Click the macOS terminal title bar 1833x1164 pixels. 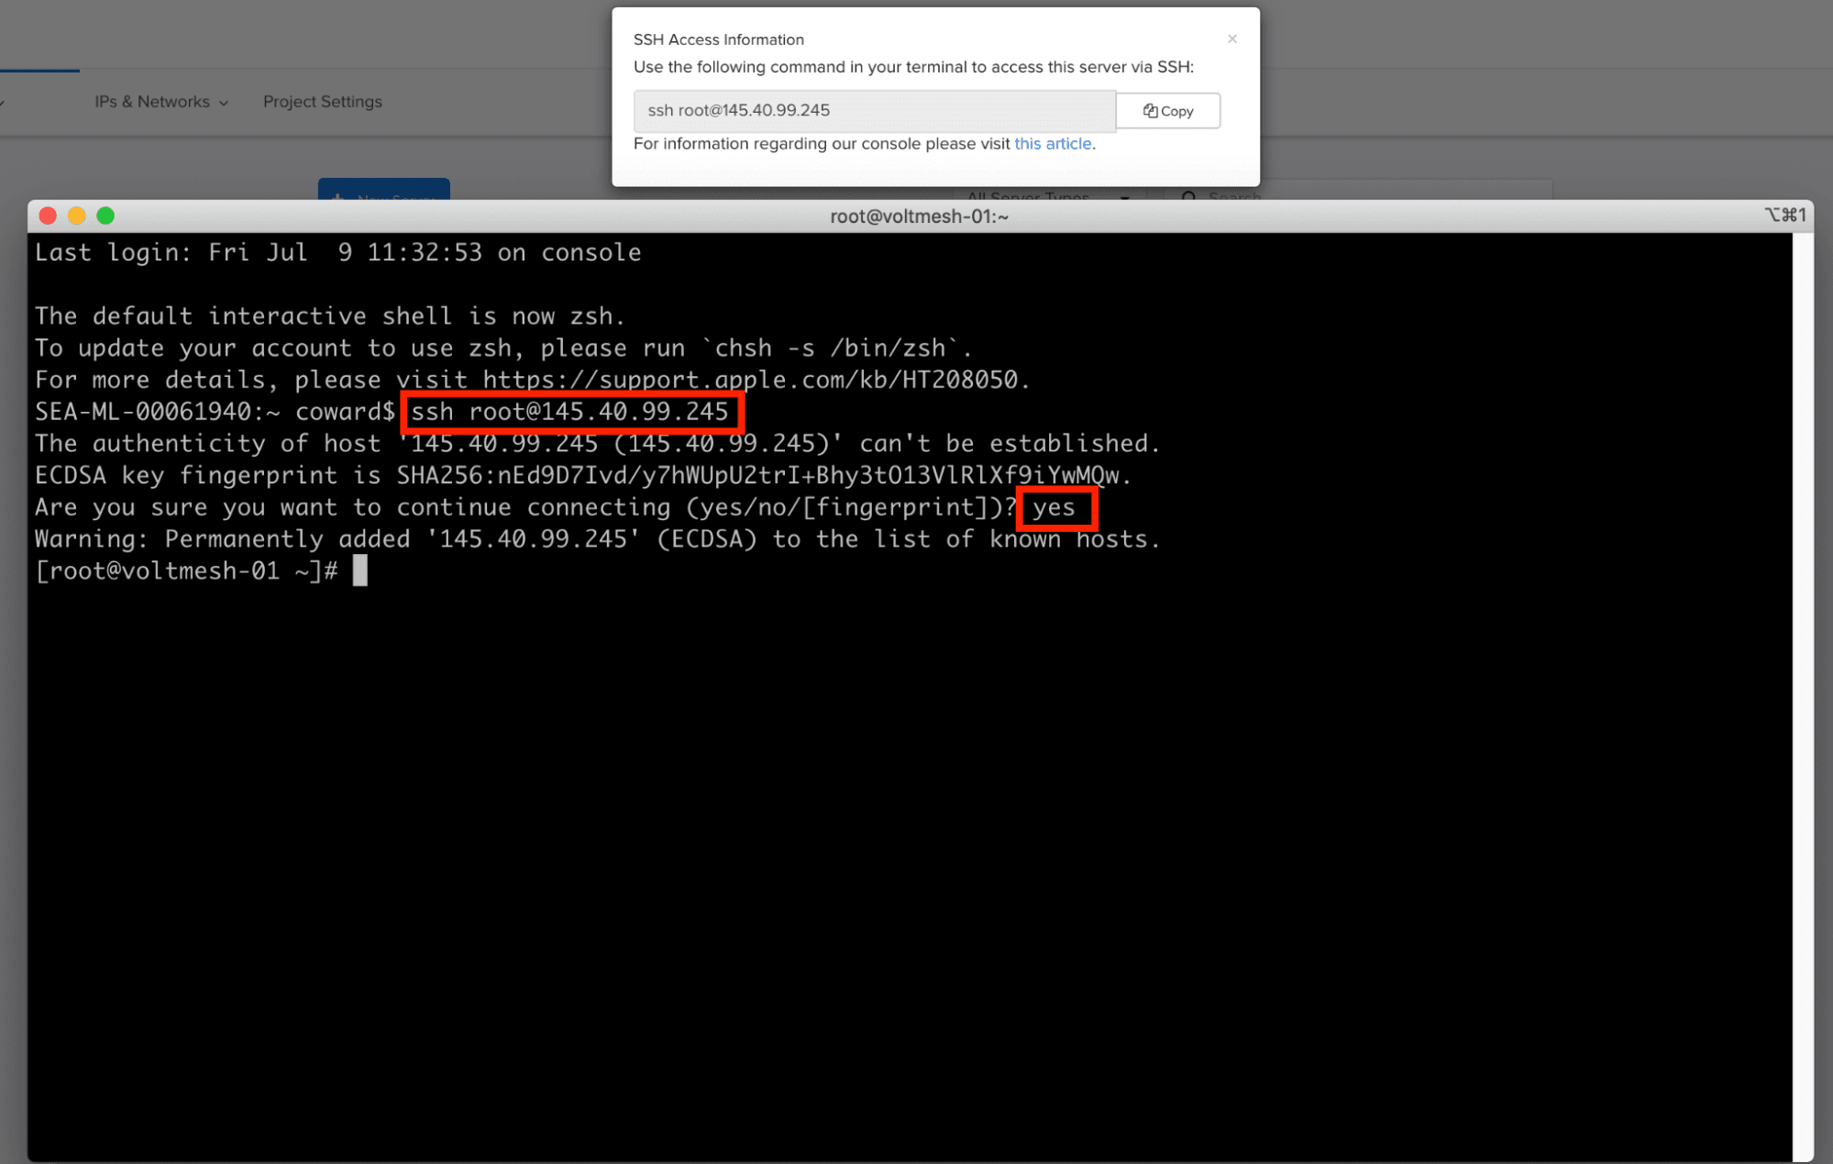(x=918, y=216)
